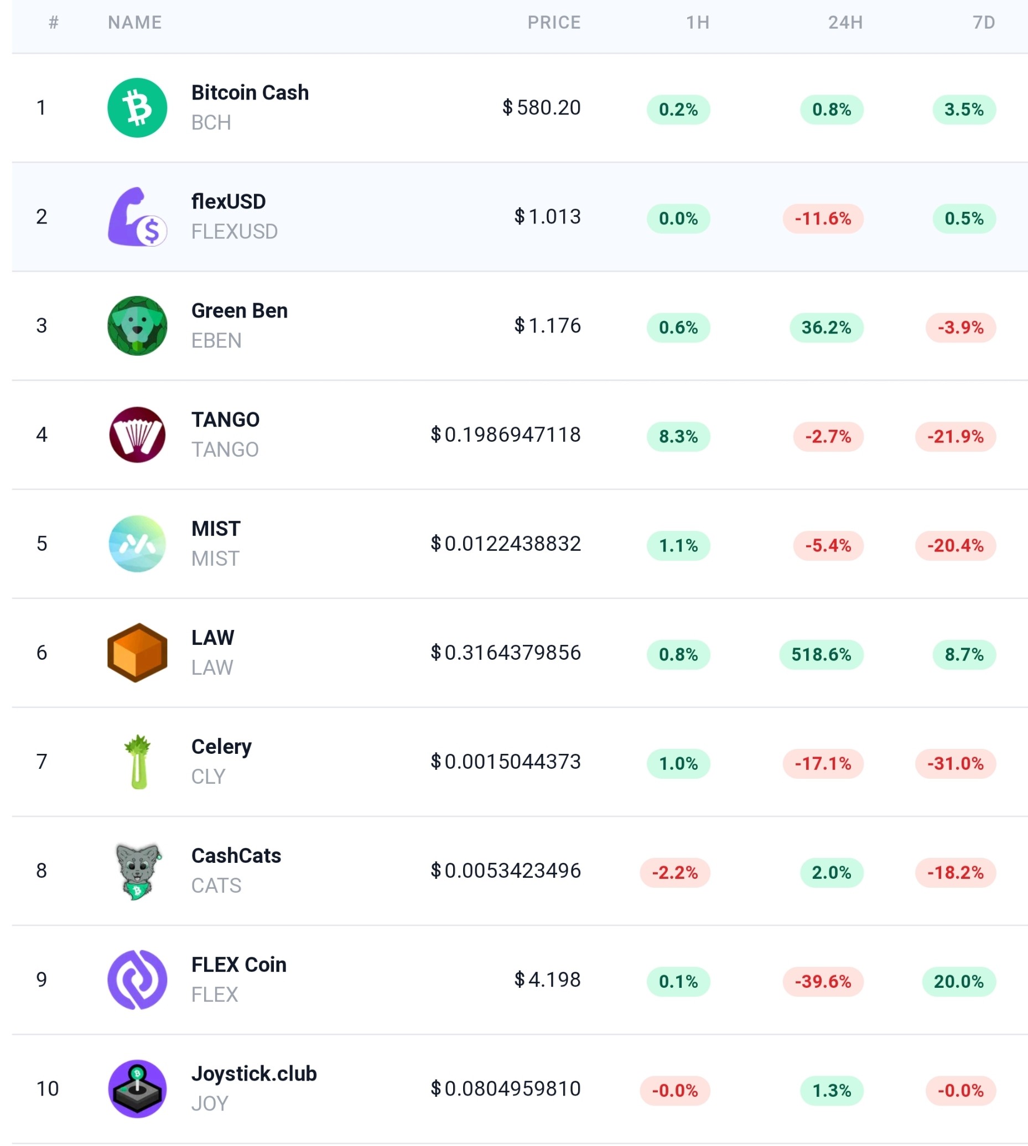Open the flexUSD flexing arm icon
1028x1146 pixels.
pyautogui.click(x=137, y=217)
